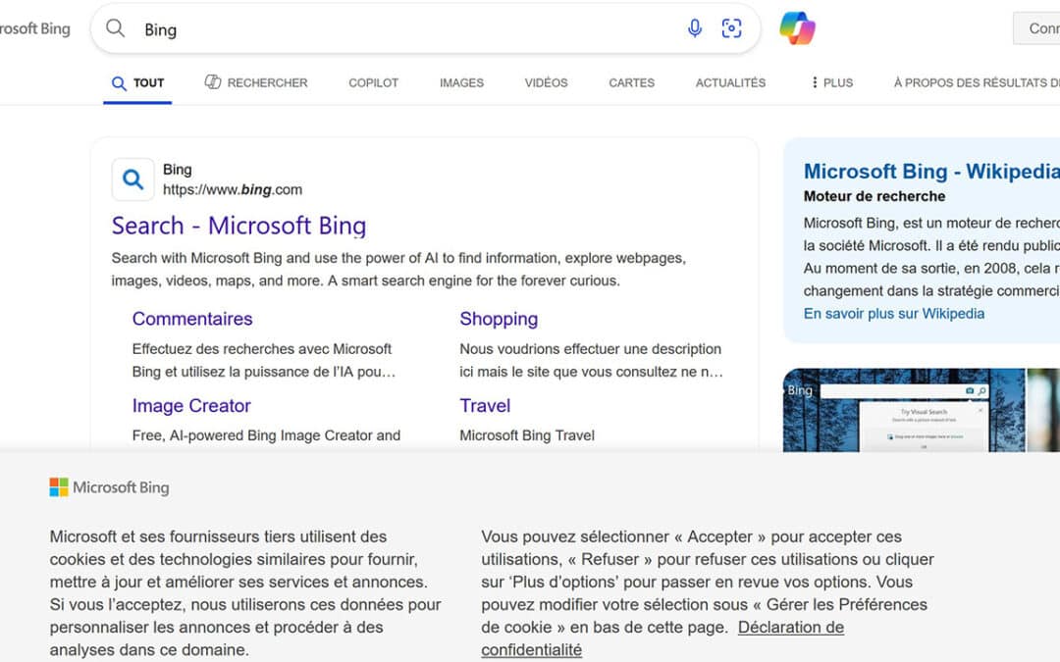The height and width of the screenshot is (662, 1060).
Task: Click the 'Bing' site name above URL
Action: [x=177, y=170]
